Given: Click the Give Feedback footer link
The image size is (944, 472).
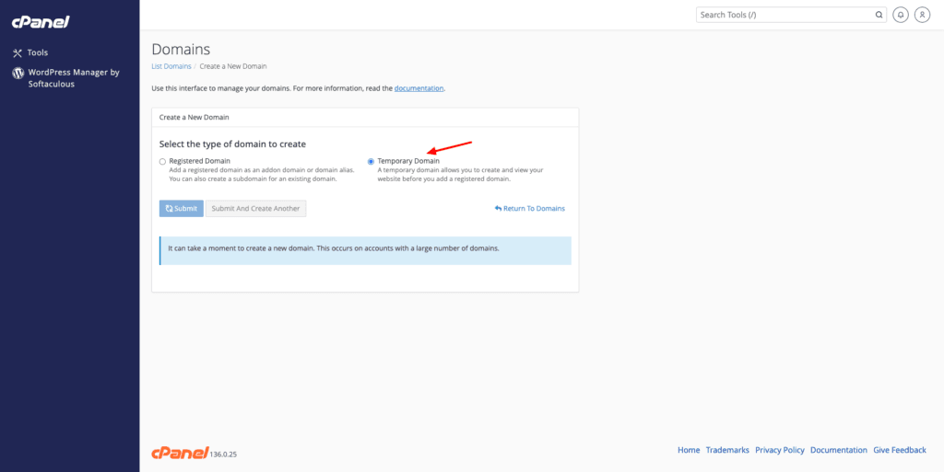Looking at the screenshot, I should click(x=900, y=450).
